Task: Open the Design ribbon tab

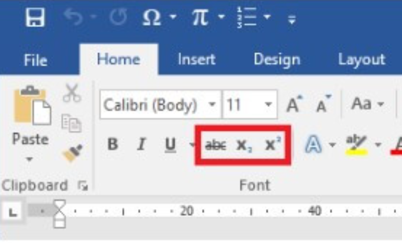Action: point(277,60)
